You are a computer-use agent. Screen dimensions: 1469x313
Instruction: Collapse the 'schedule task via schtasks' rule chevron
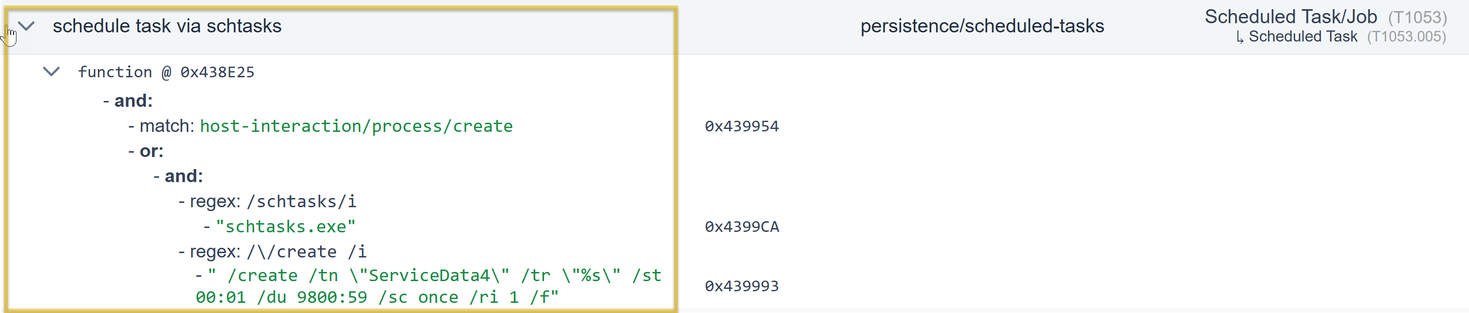click(x=27, y=26)
